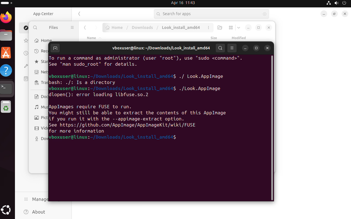Open the App Center Explore compass icon
Screen dimensions: 351x219
(x=26, y=28)
